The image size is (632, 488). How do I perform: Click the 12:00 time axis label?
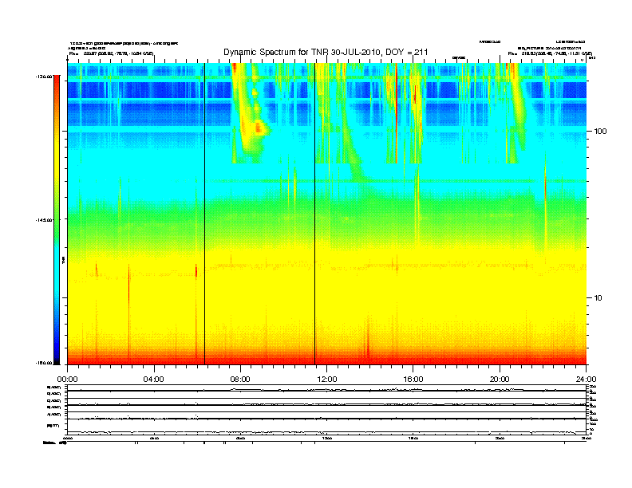coord(327,380)
